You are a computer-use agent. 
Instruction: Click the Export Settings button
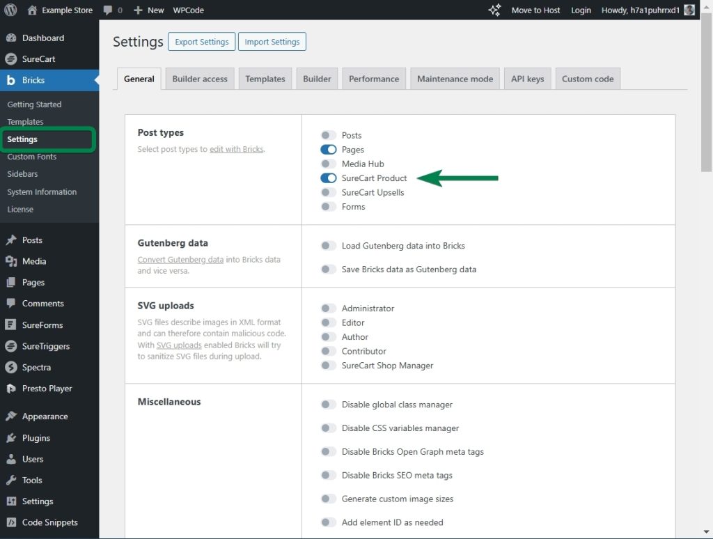tap(201, 42)
